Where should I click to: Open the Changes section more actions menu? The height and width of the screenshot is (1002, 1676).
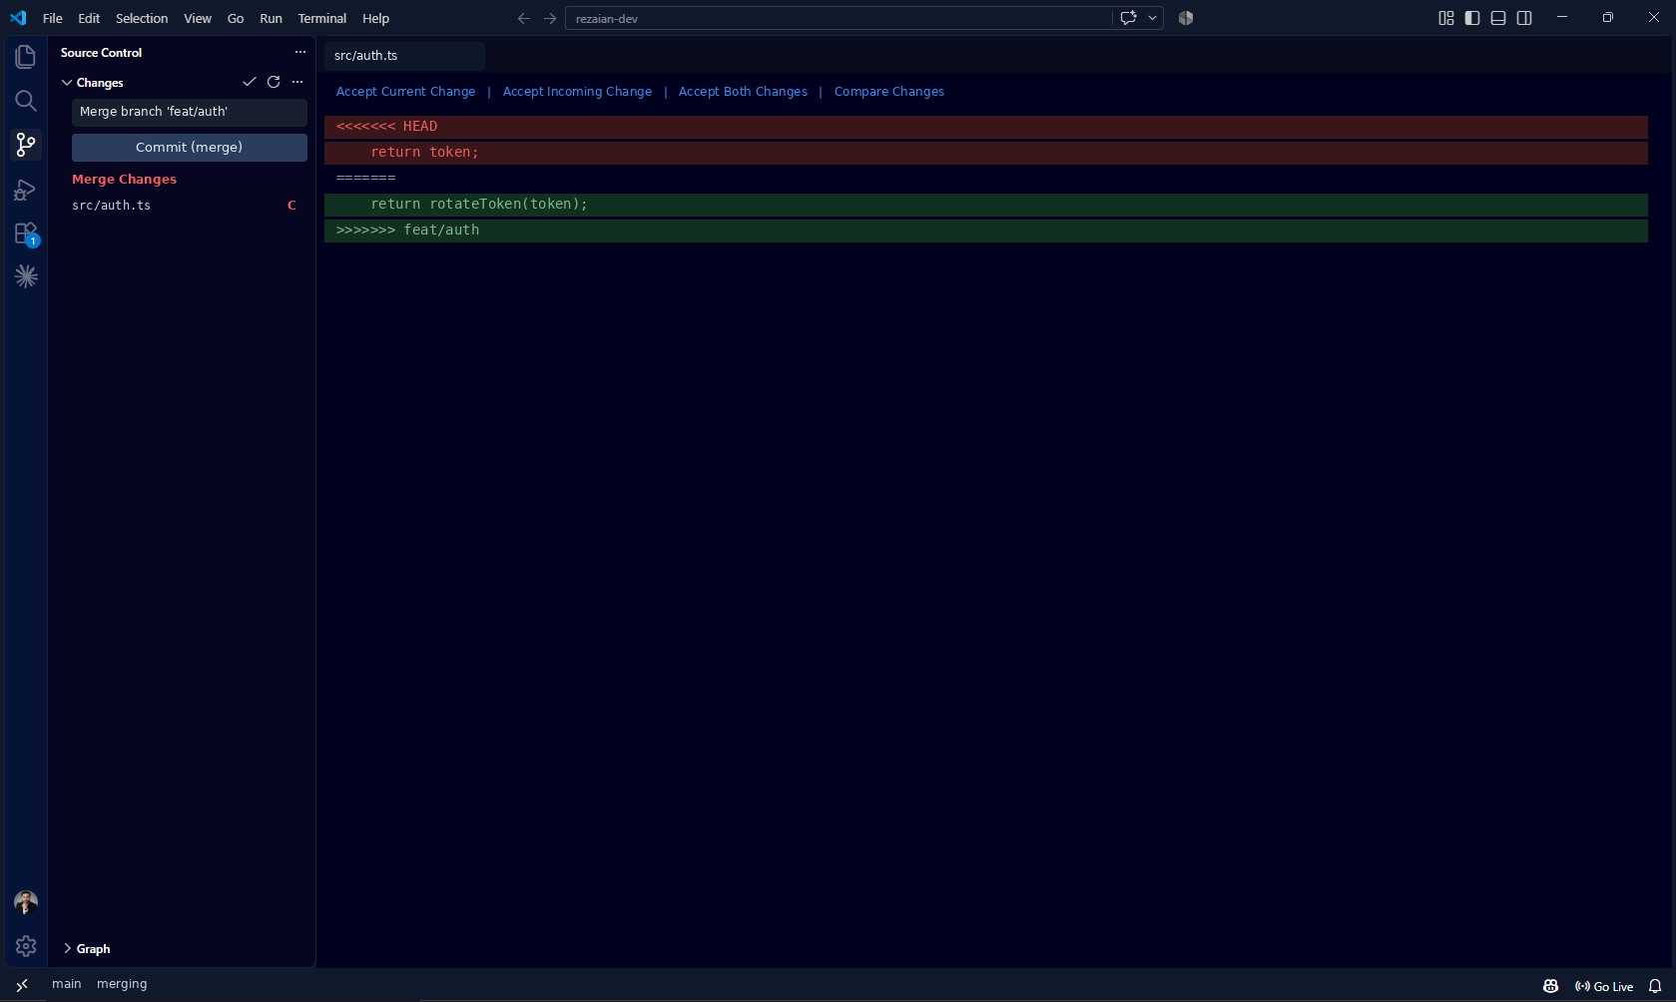click(x=297, y=82)
